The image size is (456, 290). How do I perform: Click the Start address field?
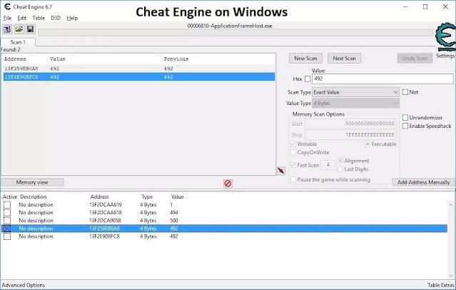(350, 124)
